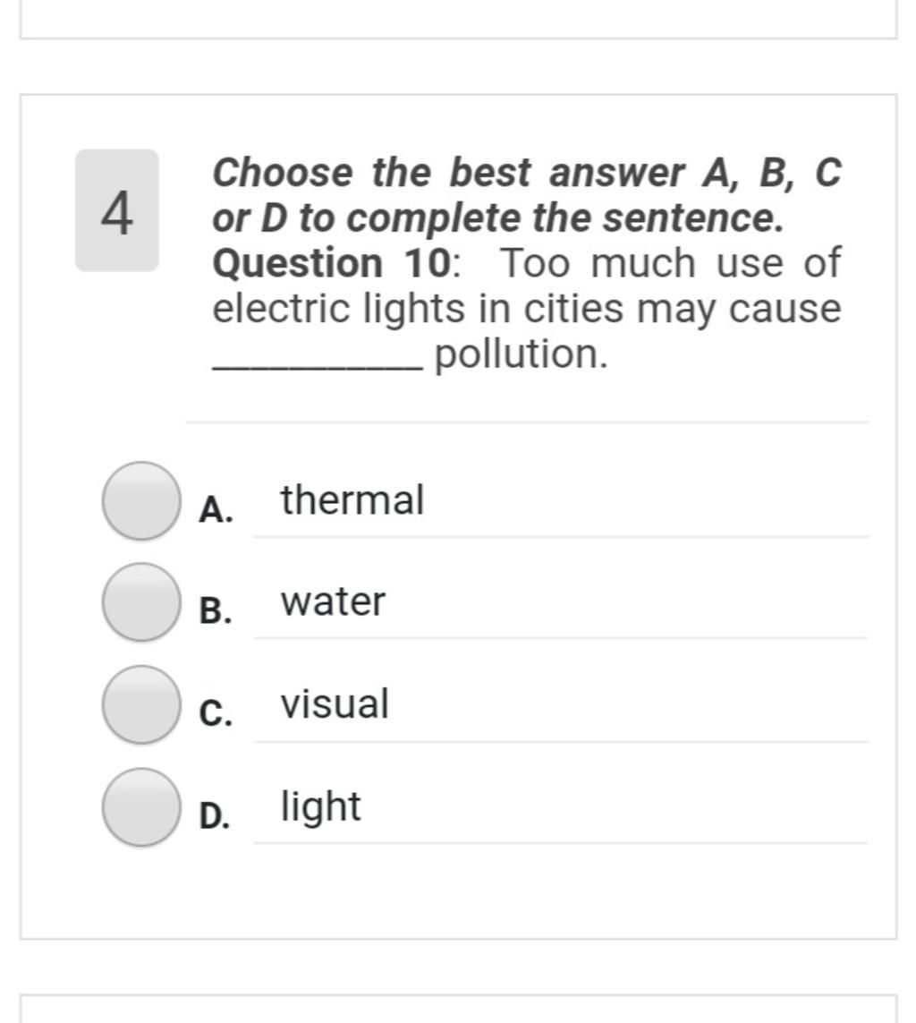Screen dimensions: 916x1023
Task: Click the 'thermal' answer text
Action: pos(352,499)
